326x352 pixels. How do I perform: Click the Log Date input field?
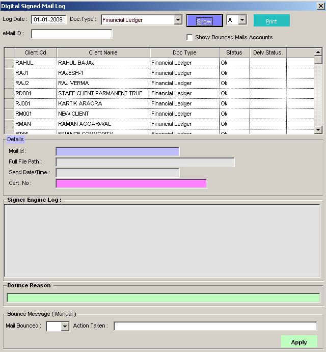click(49, 20)
